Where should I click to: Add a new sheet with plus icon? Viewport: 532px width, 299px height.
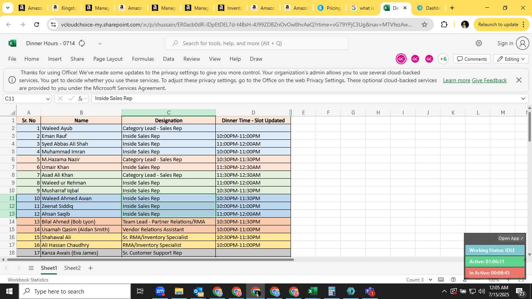pyautogui.click(x=90, y=268)
